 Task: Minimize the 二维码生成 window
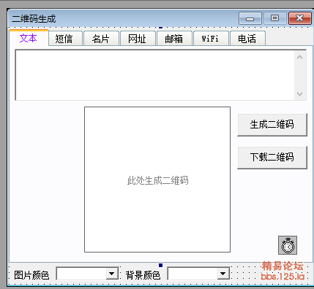[x=250, y=18]
